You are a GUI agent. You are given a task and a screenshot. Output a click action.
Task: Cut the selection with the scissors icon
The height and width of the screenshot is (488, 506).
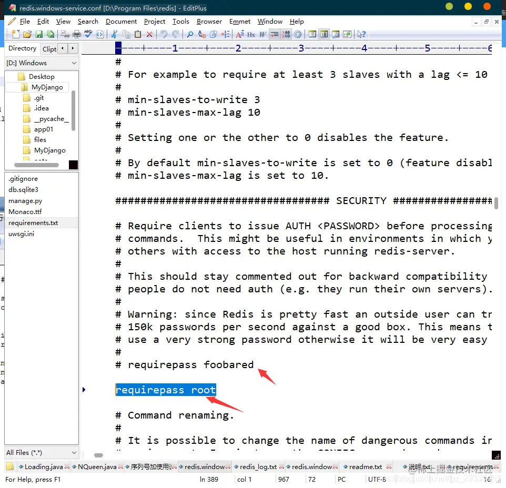(114, 34)
